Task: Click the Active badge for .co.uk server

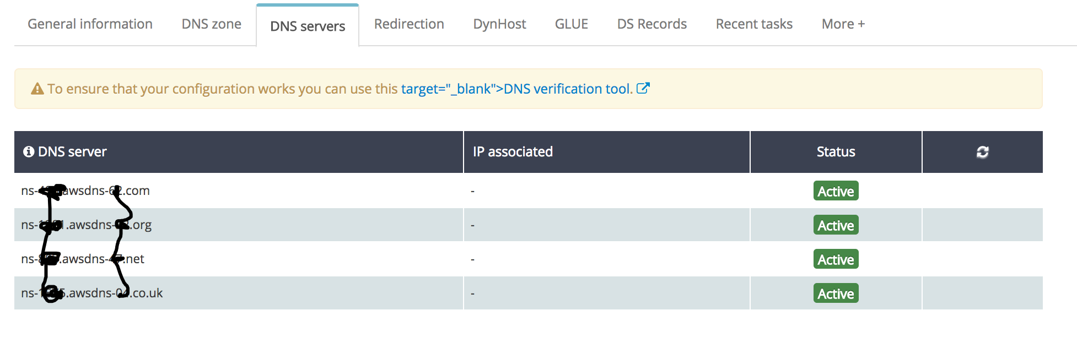Action: (836, 293)
